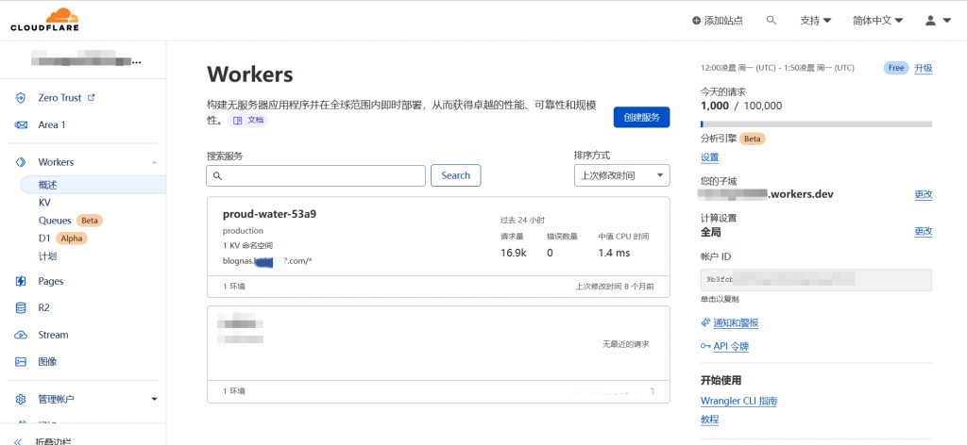
Task: Expand the user account dropdown arrow
Action: [947, 21]
